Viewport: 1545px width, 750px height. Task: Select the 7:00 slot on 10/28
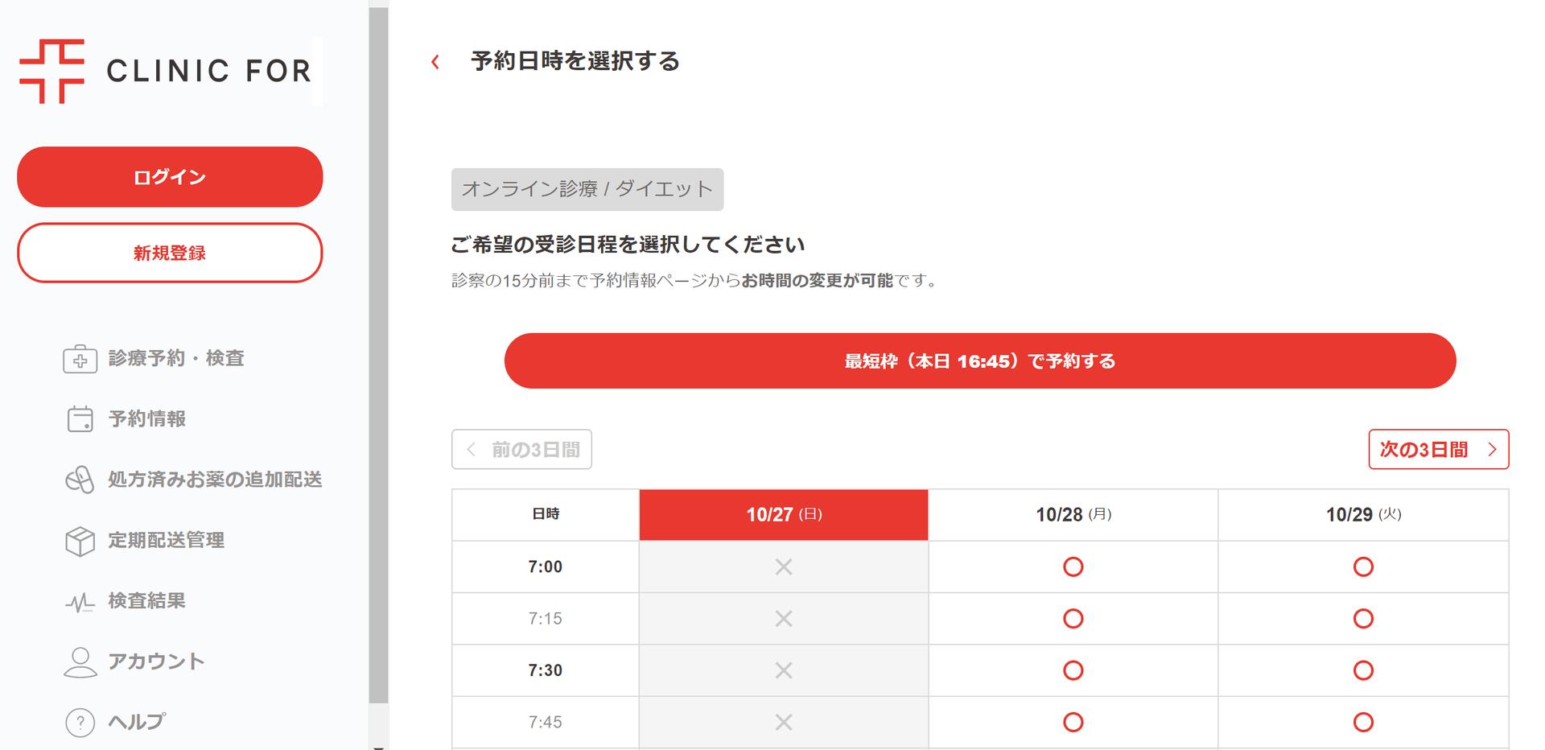(x=1073, y=567)
